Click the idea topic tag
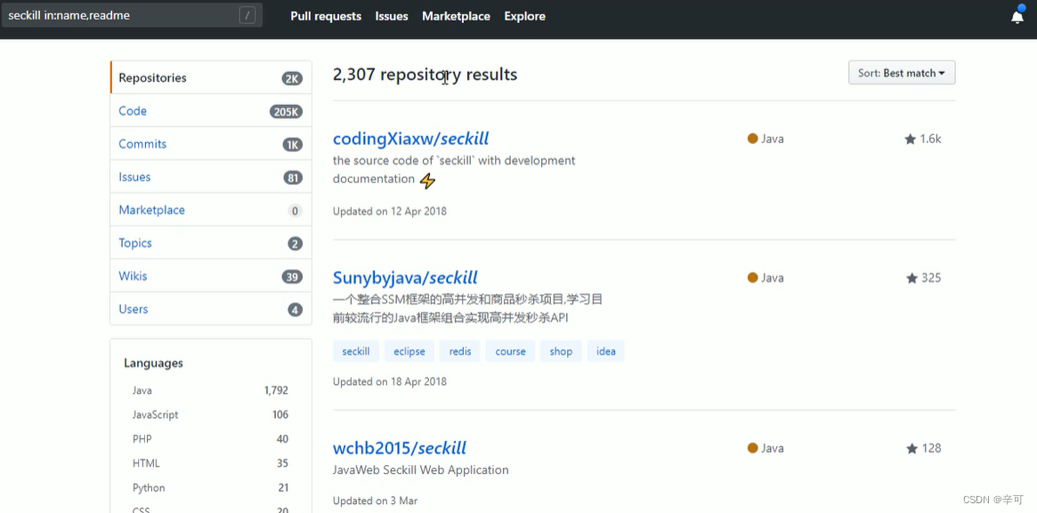Viewport: 1037px width, 513px height. [606, 351]
